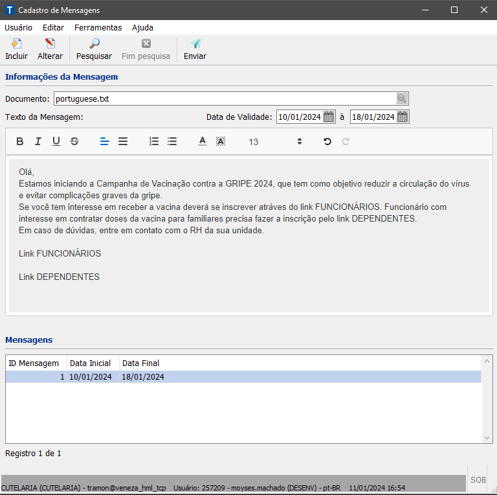Viewport: 497px width, 495px height.
Task: Toggle bold formatting
Action: point(20,141)
